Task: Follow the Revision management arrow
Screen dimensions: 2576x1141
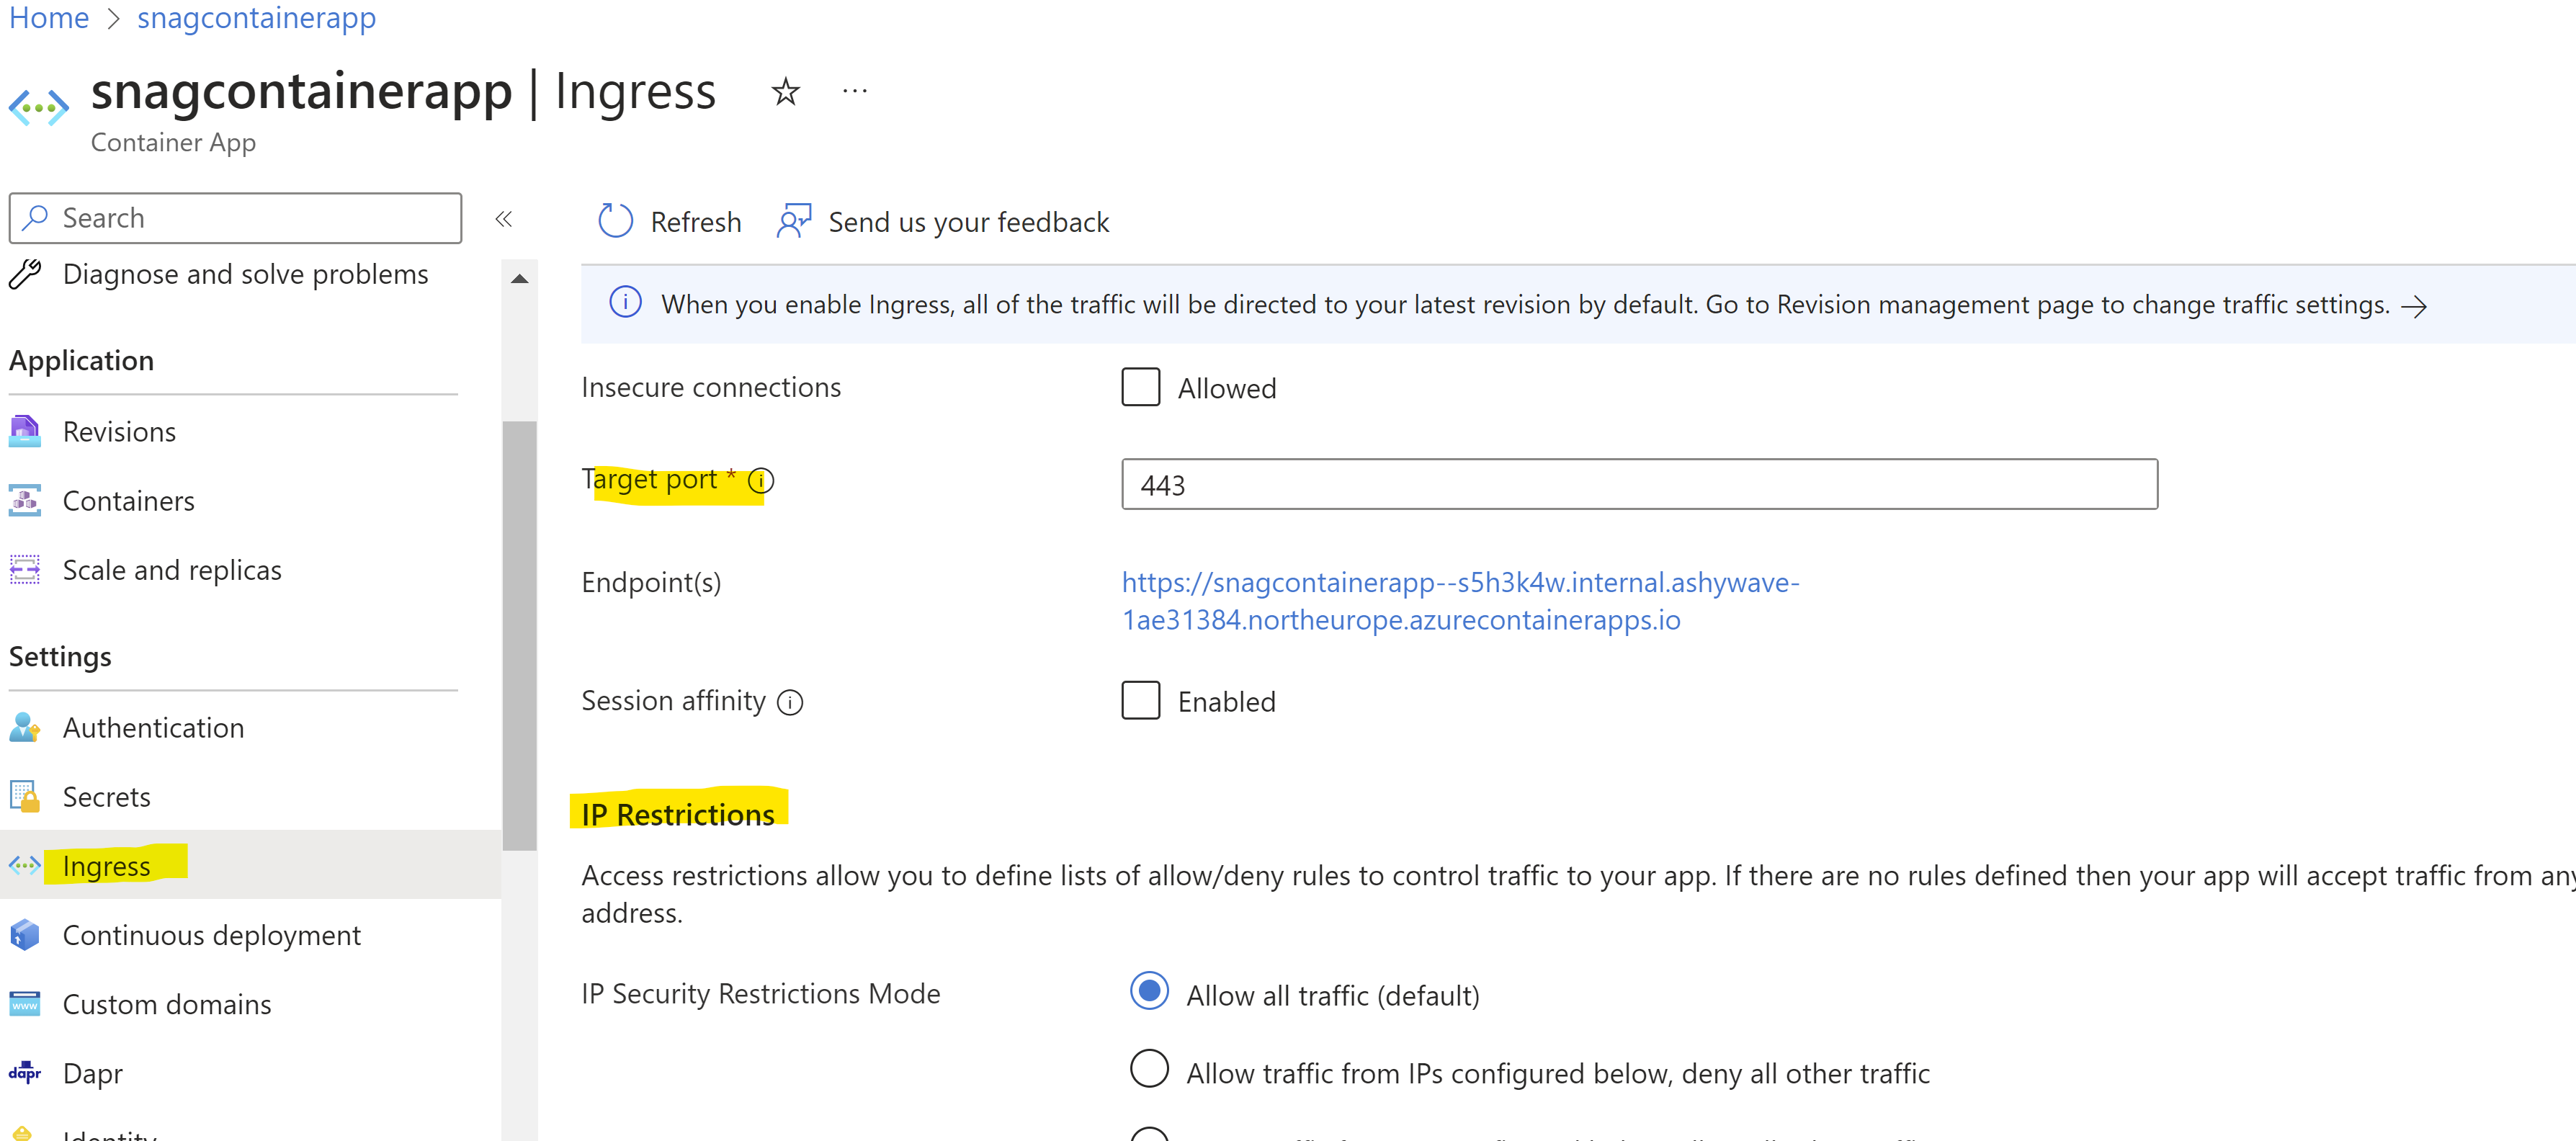Action: 2414,306
